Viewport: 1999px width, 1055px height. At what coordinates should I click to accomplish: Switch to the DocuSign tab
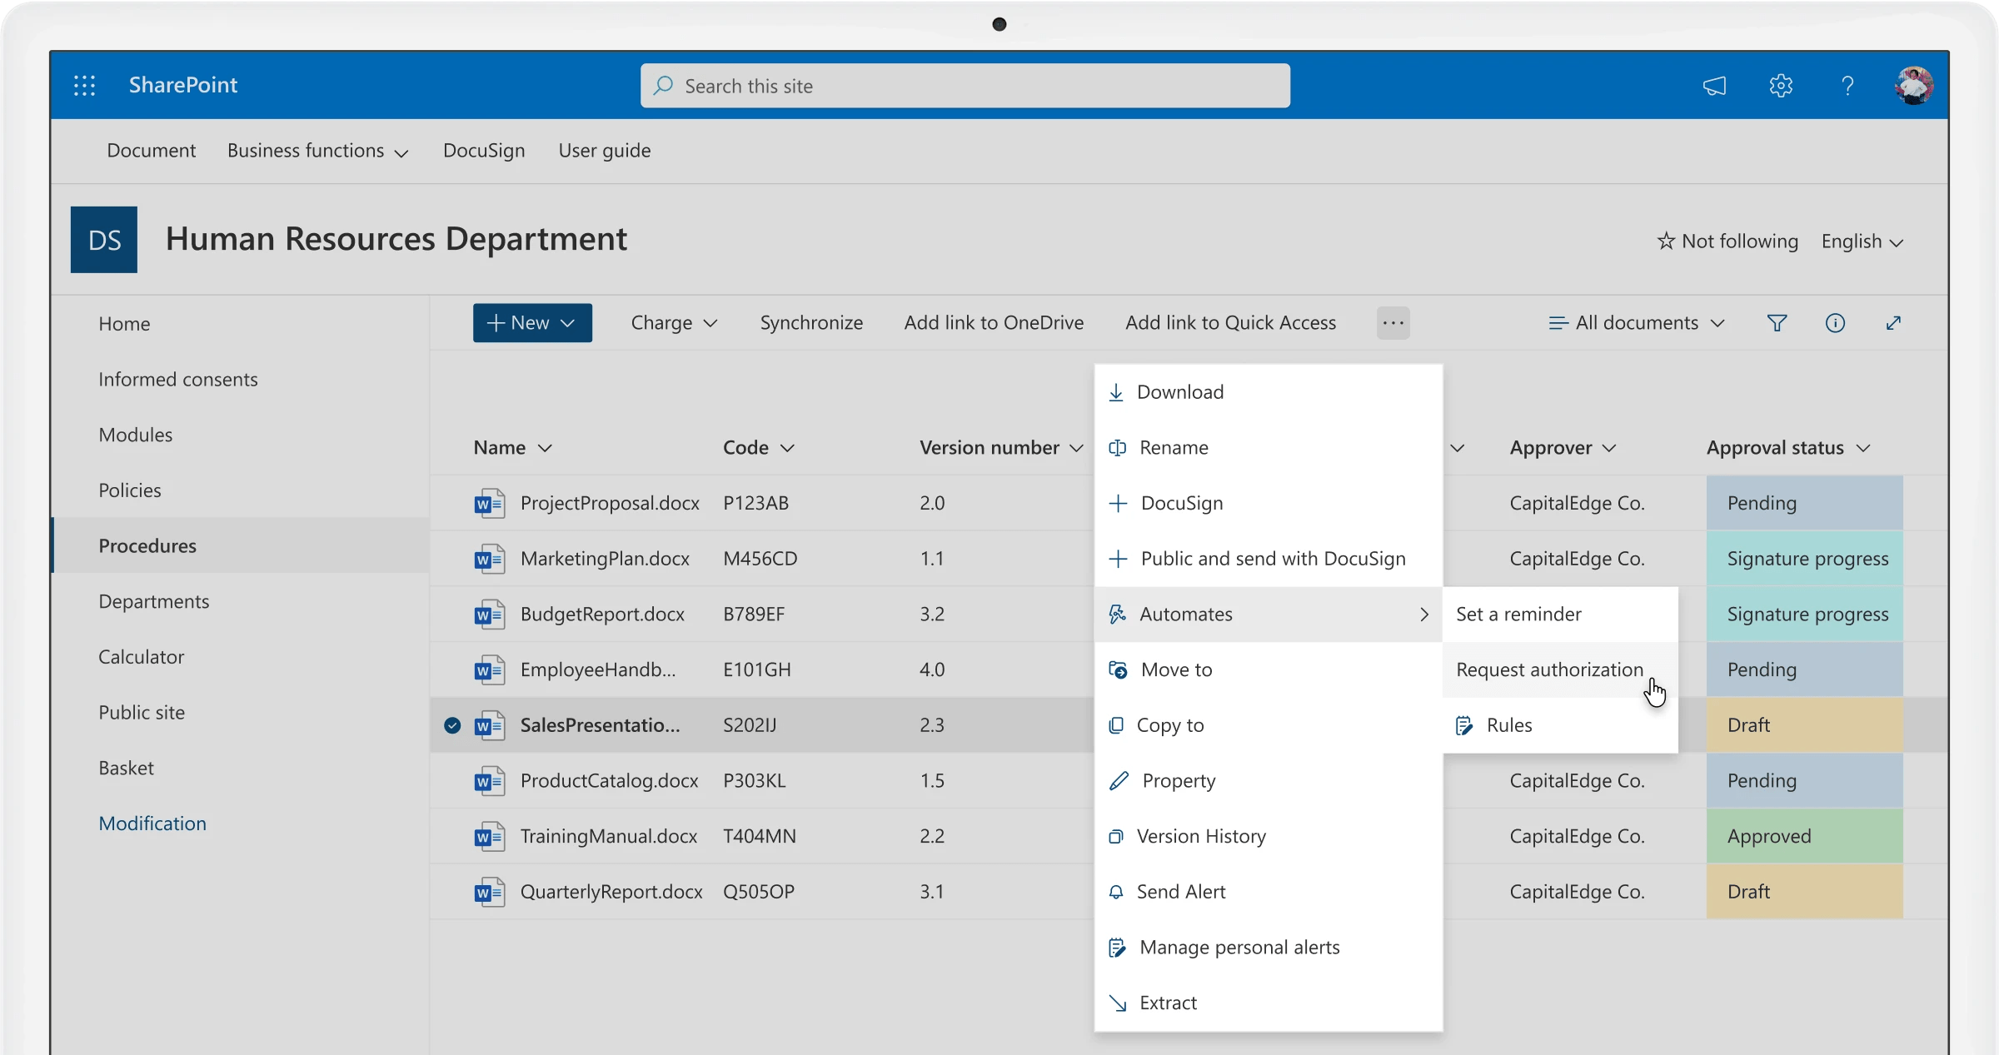(483, 151)
